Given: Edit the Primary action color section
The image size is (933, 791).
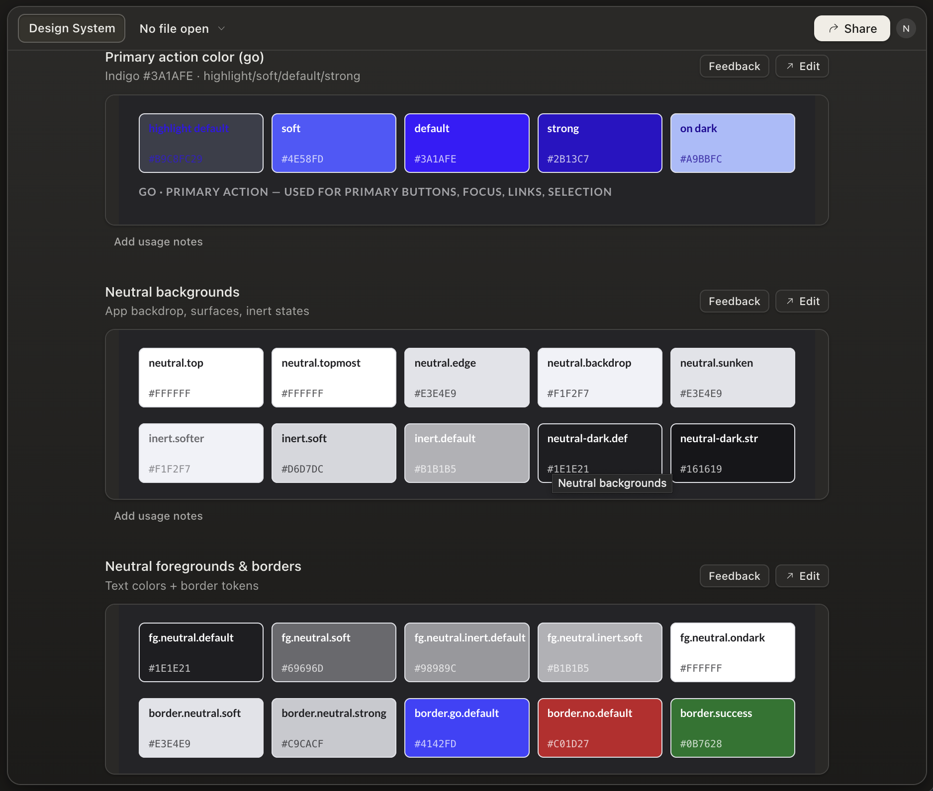Looking at the screenshot, I should pyautogui.click(x=802, y=66).
